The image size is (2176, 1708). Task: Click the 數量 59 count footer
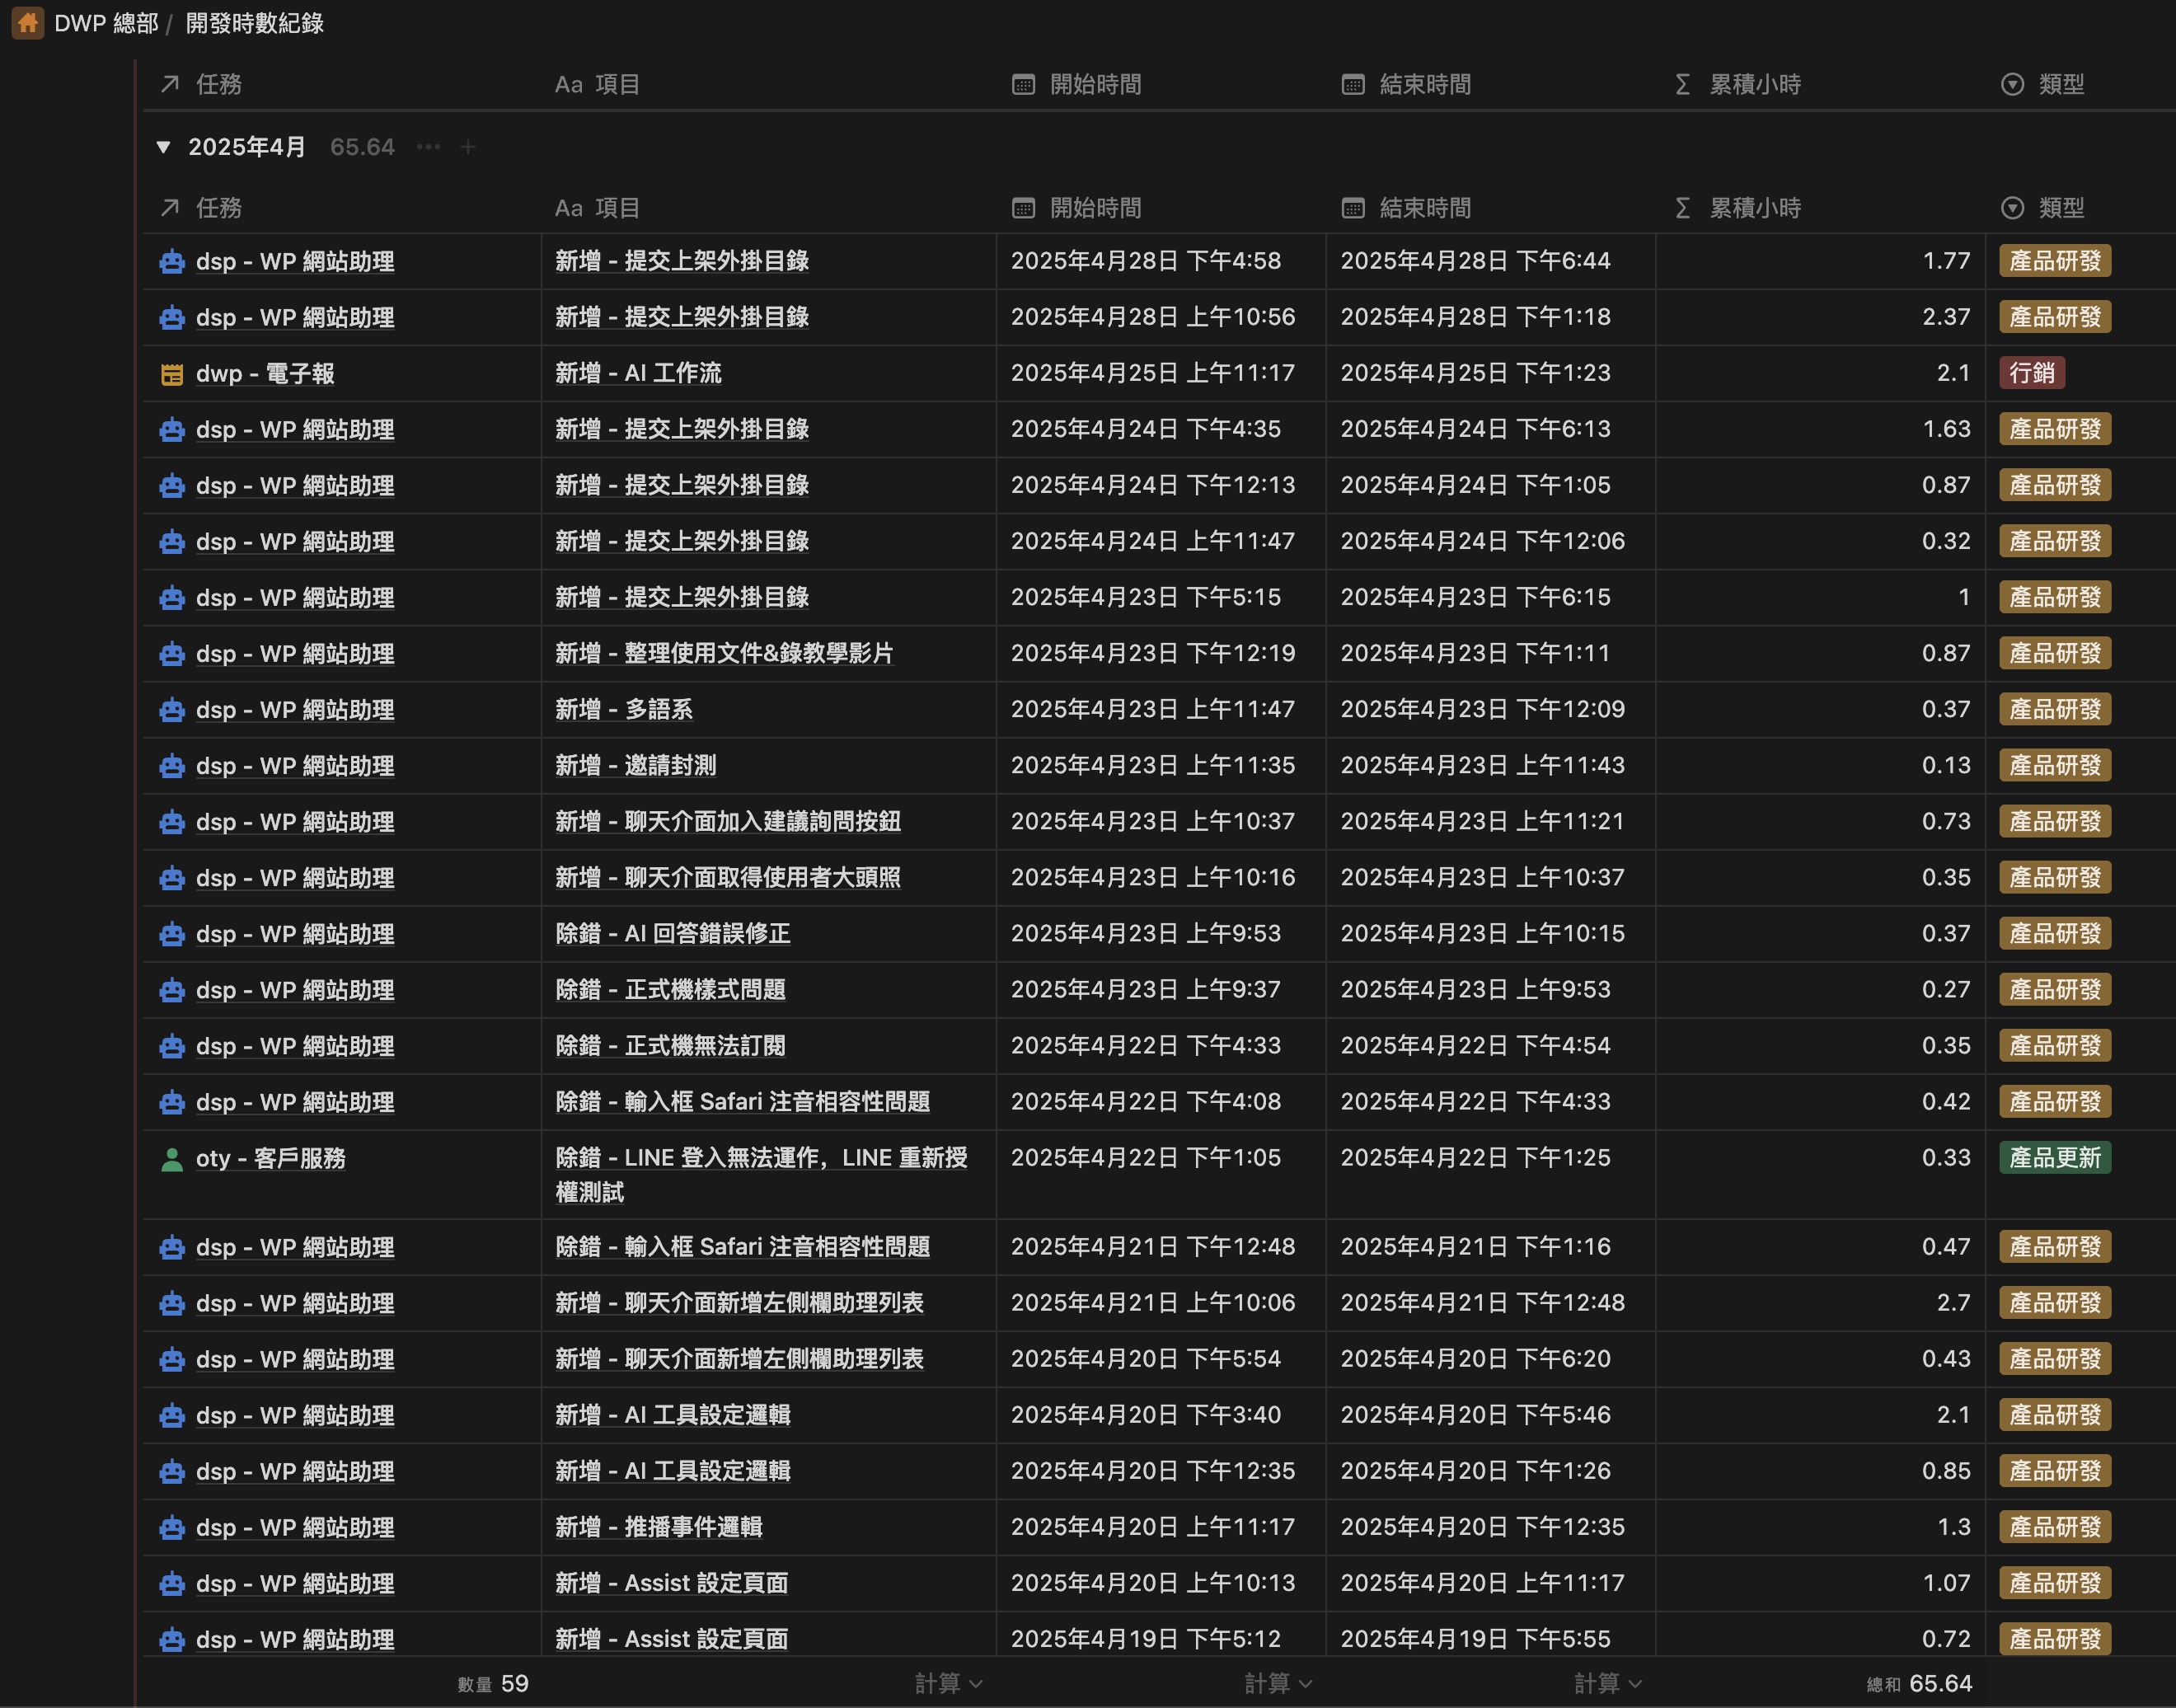click(x=493, y=1684)
